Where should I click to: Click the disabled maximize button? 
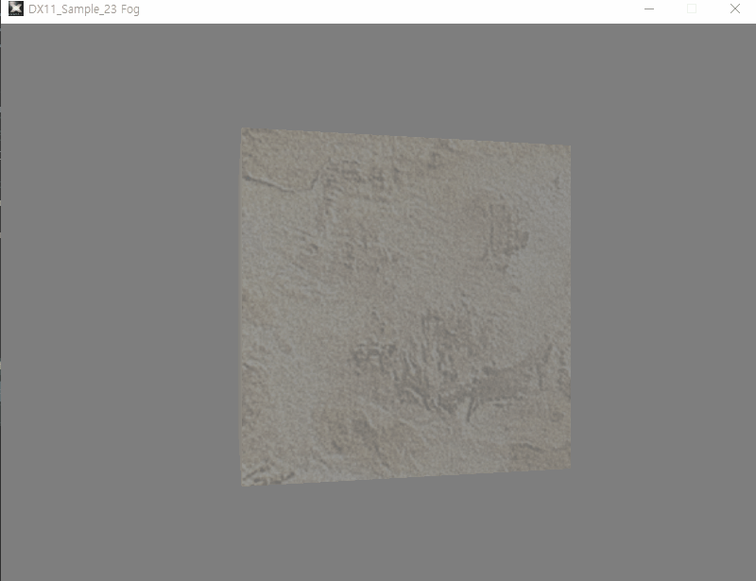pyautogui.click(x=692, y=9)
